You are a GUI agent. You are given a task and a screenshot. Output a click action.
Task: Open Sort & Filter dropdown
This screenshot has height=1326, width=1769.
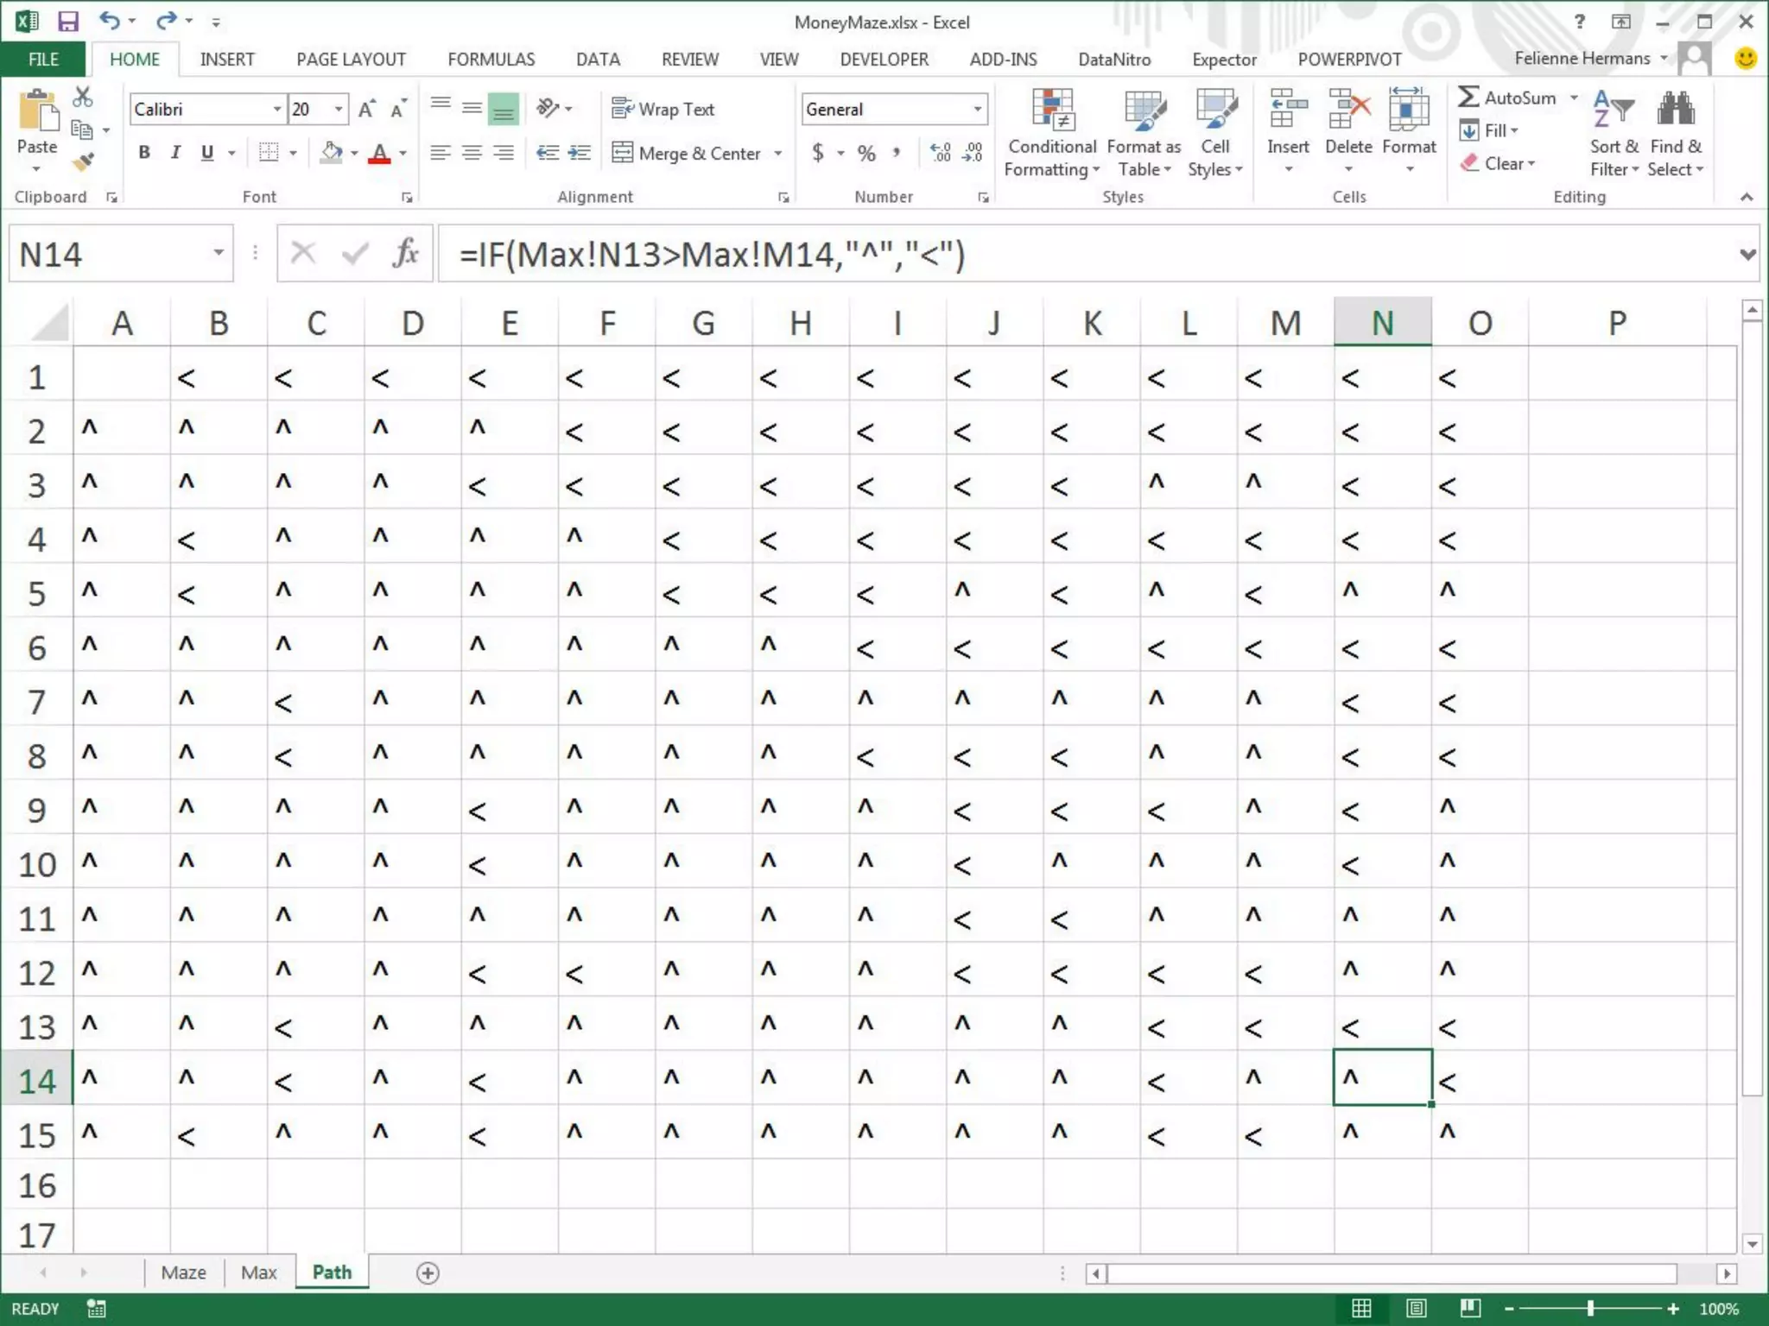1614,134
